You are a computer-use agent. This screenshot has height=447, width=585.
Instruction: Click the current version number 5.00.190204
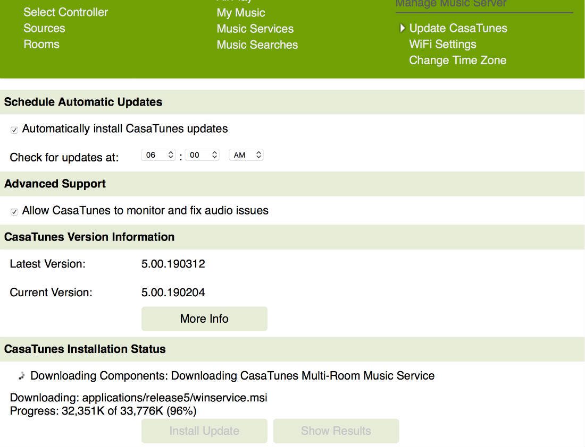coord(173,293)
